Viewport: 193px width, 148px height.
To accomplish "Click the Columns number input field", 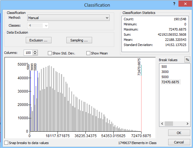I will [28, 53].
